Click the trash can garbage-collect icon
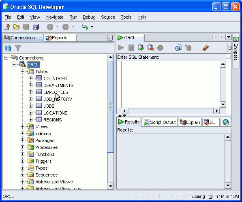Screen dimensions: 242x202 coord(210,196)
